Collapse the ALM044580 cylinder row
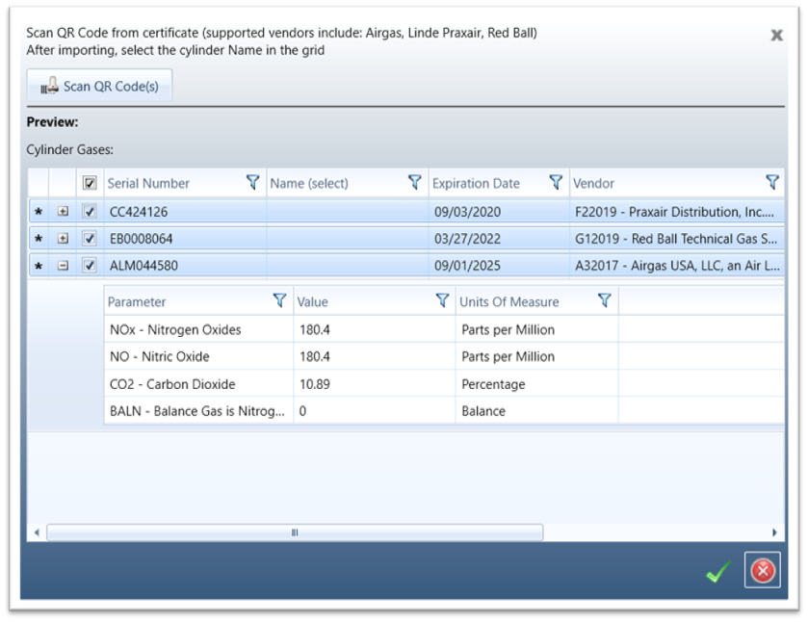808x622 pixels. (x=63, y=266)
